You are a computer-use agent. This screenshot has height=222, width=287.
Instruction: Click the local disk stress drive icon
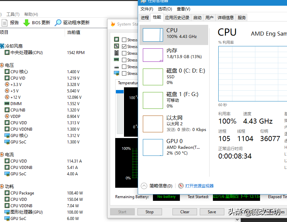pyautogui.click(x=117, y=67)
